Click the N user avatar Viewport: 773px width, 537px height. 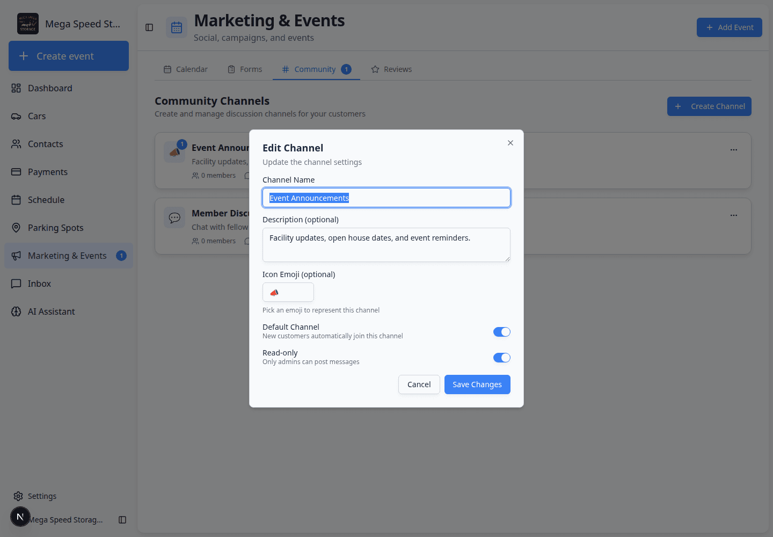pyautogui.click(x=20, y=517)
